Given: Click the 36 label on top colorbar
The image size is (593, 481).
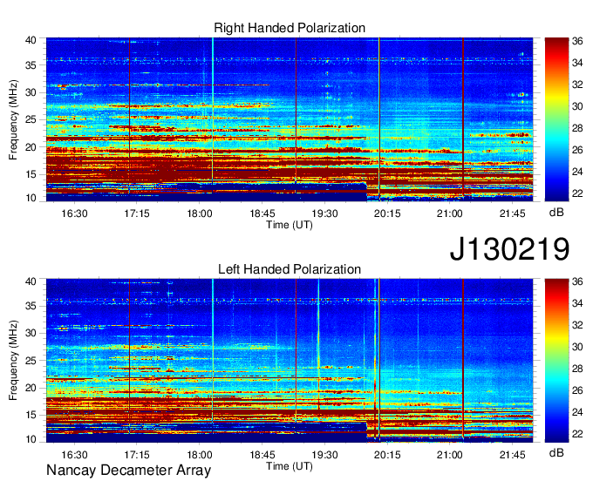Looking at the screenshot, I should [x=577, y=41].
